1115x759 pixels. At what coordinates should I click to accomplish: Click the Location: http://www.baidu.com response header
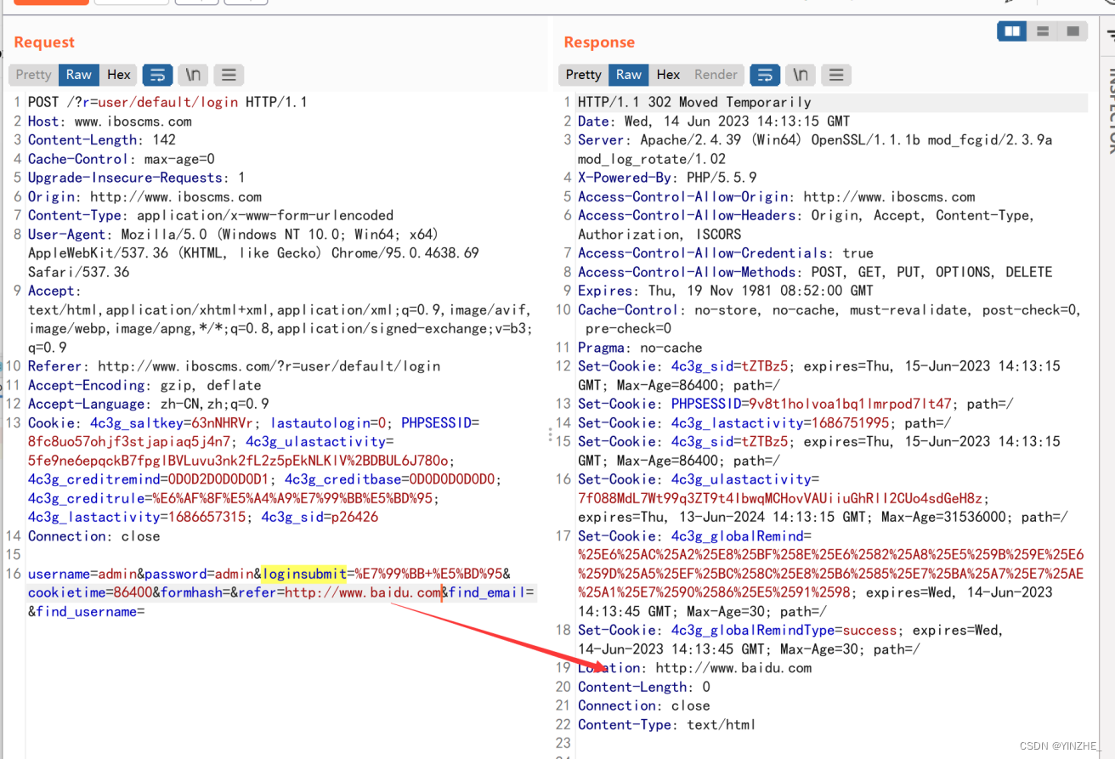tap(694, 668)
